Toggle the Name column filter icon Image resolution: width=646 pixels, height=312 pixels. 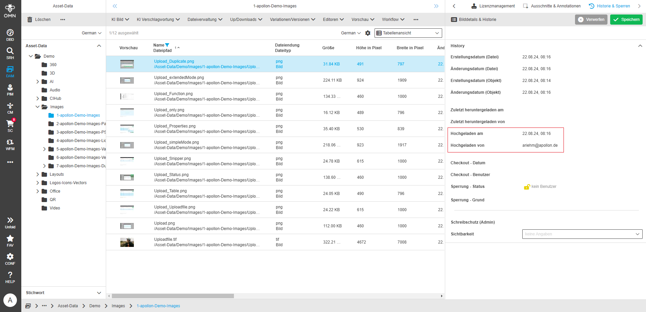pyautogui.click(x=167, y=45)
